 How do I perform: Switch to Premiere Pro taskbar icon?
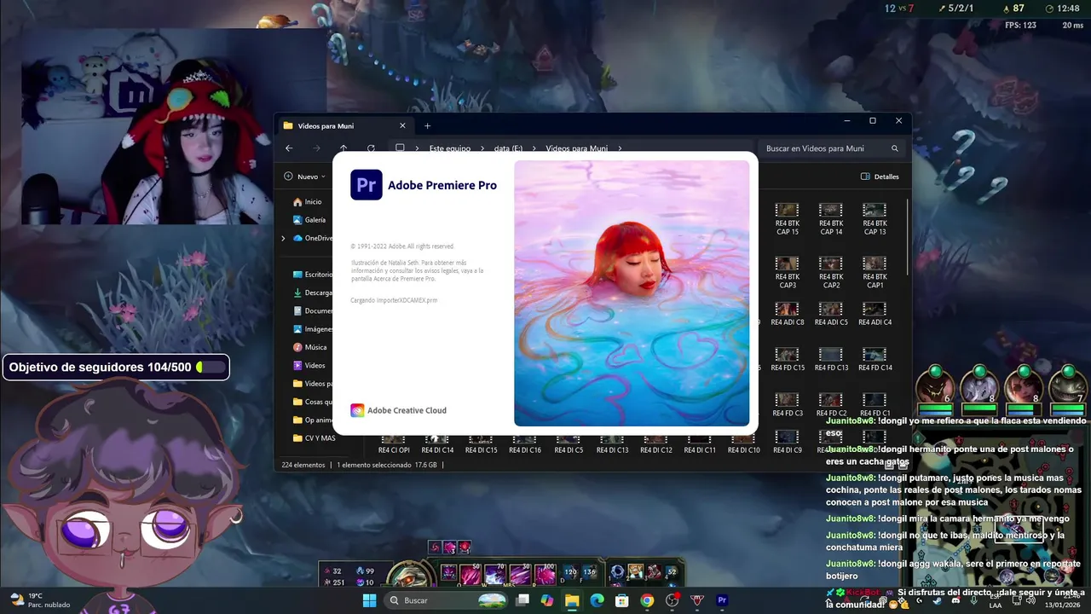pos(723,600)
